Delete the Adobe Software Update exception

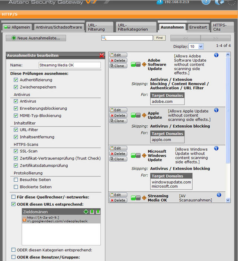(118, 60)
